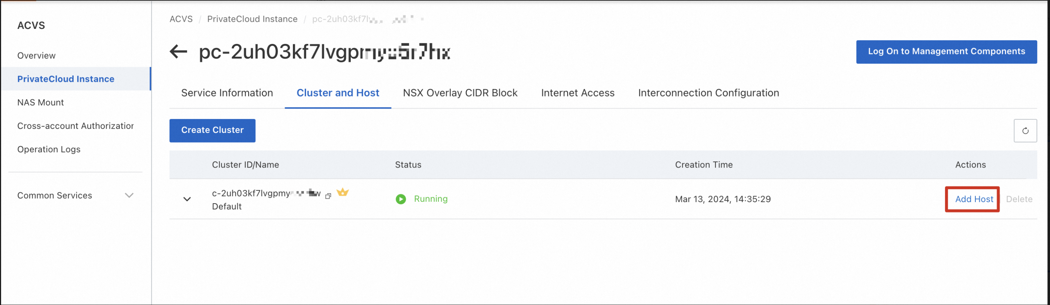
Task: Open the NSX Overlay CIDR Block tab
Action: tap(460, 93)
